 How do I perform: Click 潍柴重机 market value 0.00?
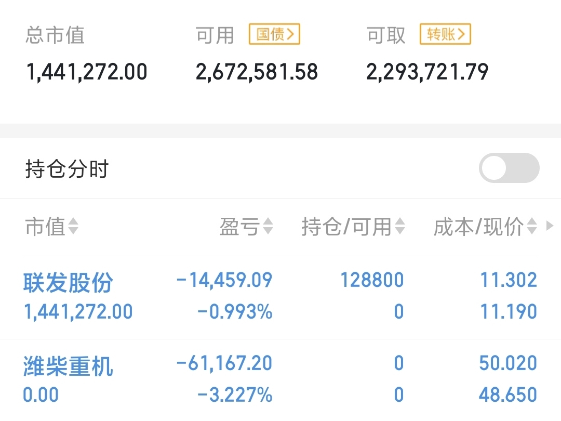[41, 395]
